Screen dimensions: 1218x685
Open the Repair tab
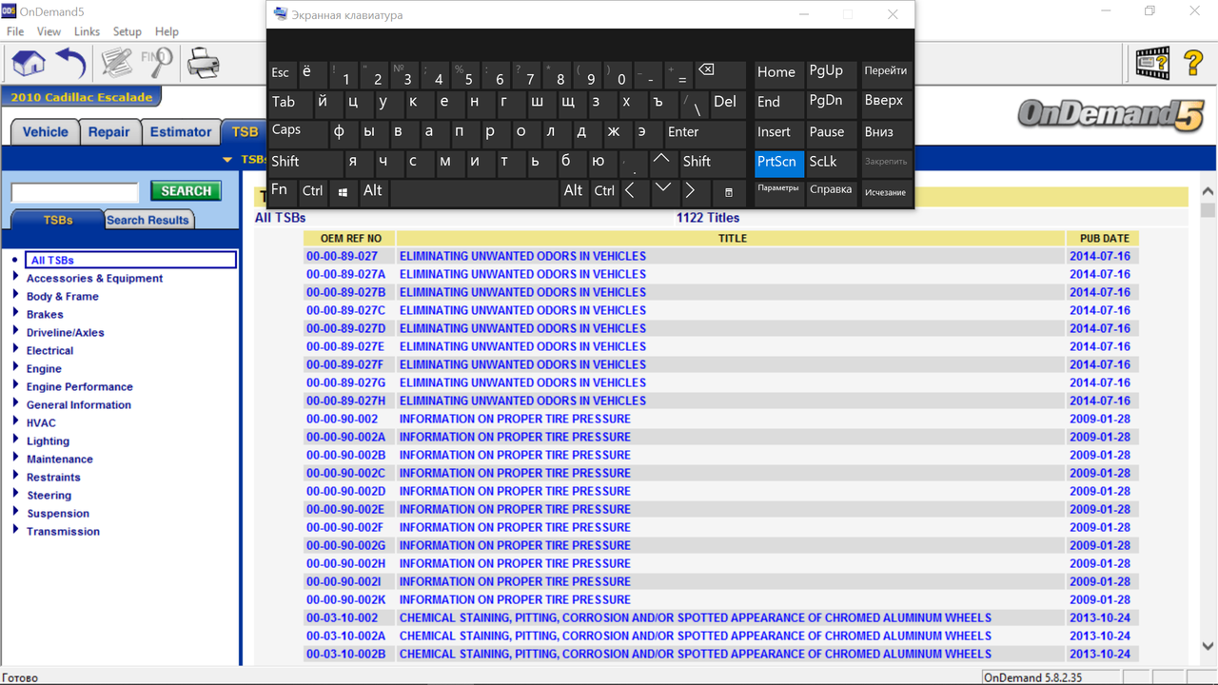point(108,132)
